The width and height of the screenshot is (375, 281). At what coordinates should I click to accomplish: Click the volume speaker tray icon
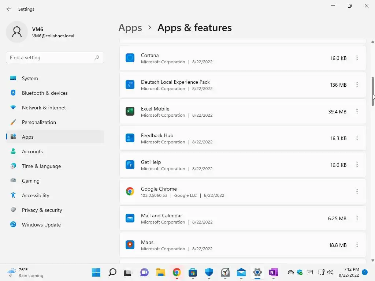point(330,272)
